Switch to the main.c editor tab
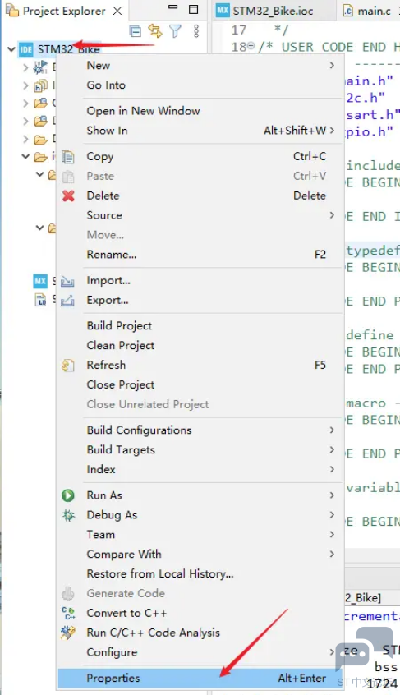Viewport: 400px width, 695px height. pyautogui.click(x=369, y=11)
